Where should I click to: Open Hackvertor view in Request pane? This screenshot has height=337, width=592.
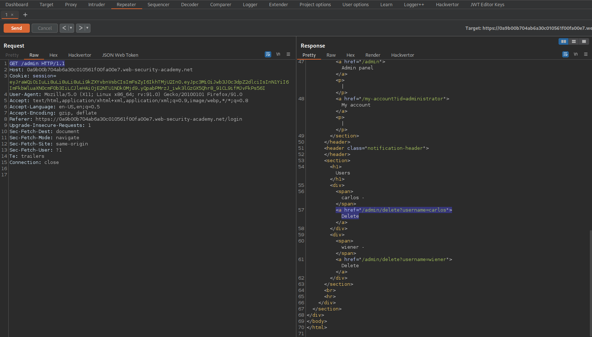pyautogui.click(x=80, y=55)
